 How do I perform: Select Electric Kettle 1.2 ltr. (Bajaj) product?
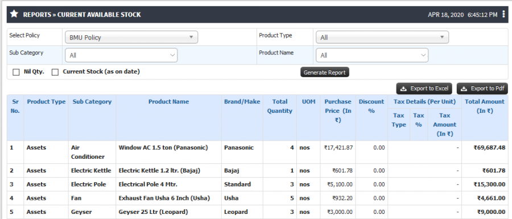click(159, 170)
